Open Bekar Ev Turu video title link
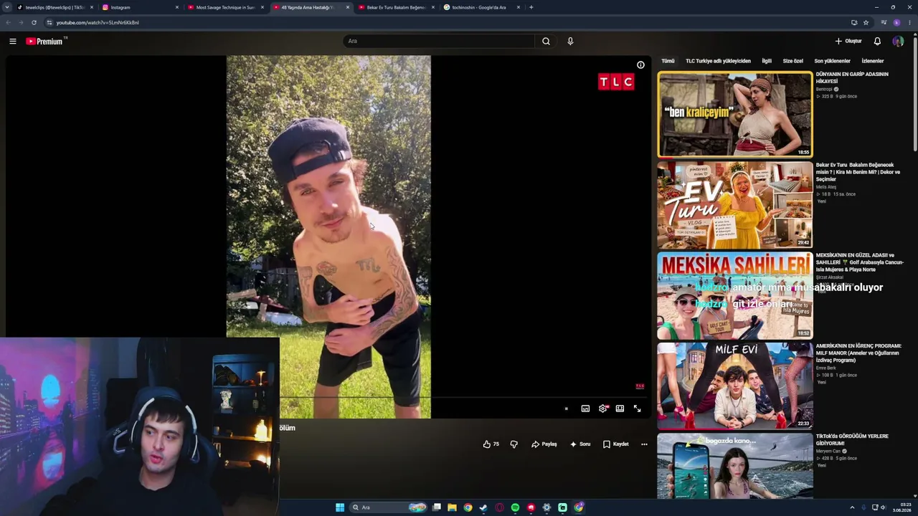Screen dimensions: 918x516 point(858,172)
